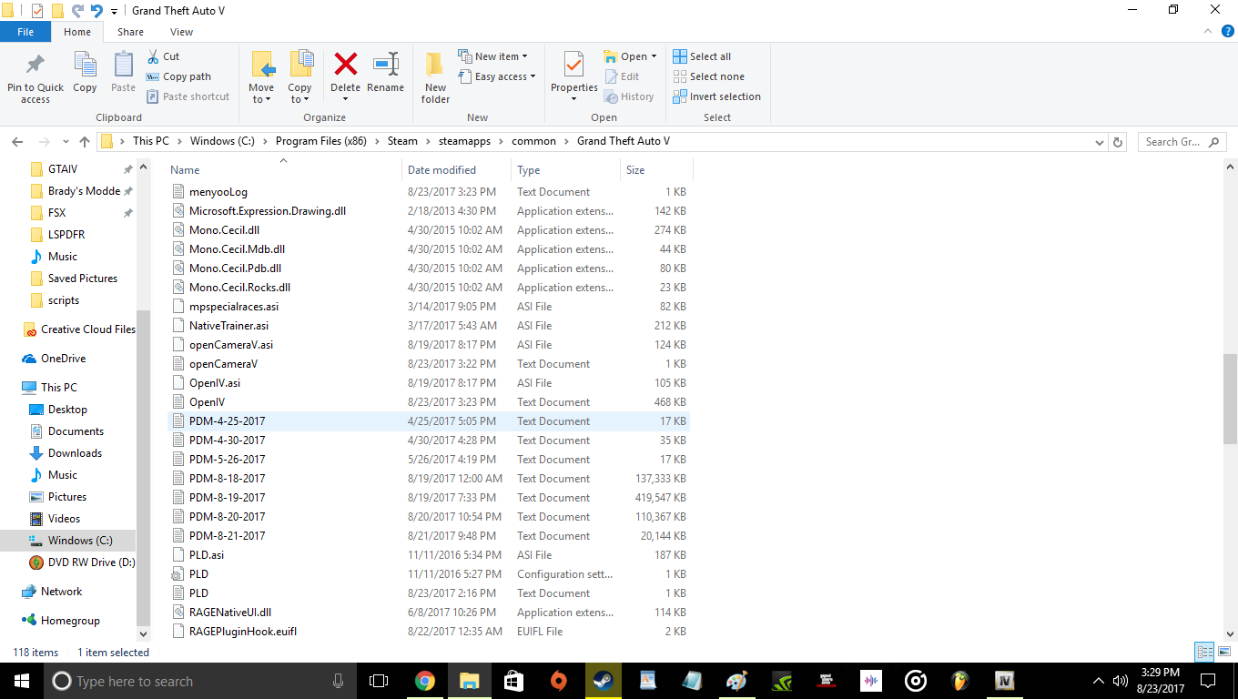Click the taskbar search box
This screenshot has width=1238, height=699.
coord(200,681)
